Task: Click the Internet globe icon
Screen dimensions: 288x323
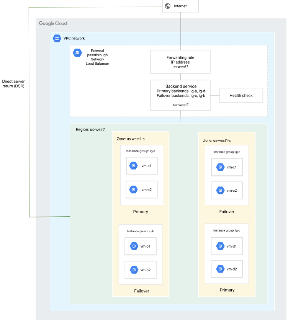Action: pyautogui.click(x=167, y=6)
